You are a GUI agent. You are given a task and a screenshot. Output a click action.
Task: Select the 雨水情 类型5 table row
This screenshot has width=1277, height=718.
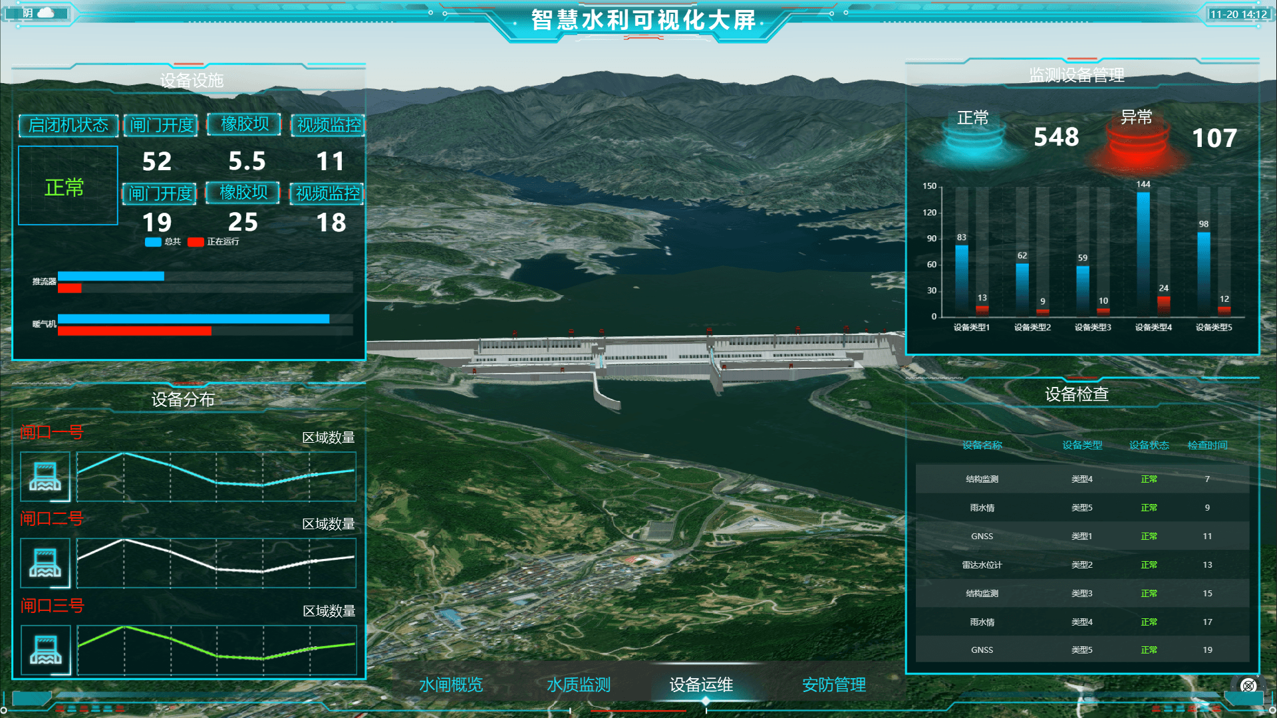[1082, 507]
